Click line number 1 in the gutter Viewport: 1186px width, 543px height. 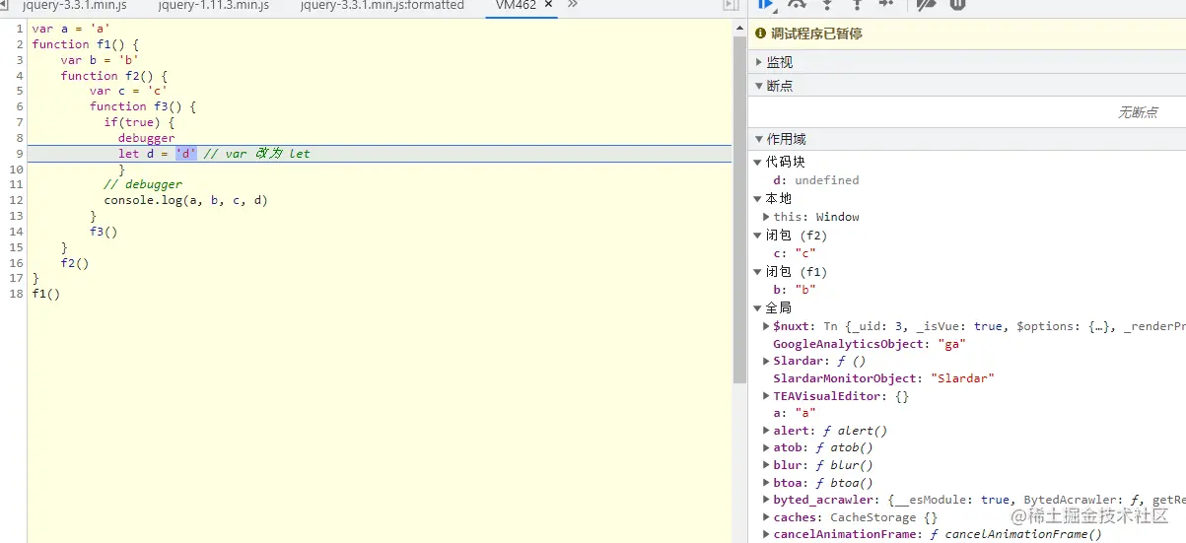pyautogui.click(x=19, y=29)
